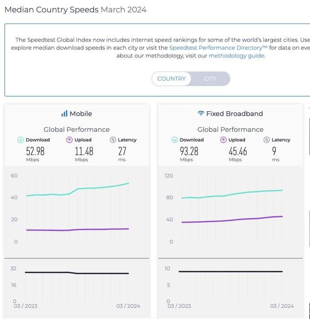Switch to CITY view toggle
Viewport: 310px width, 319px height.
pos(210,79)
